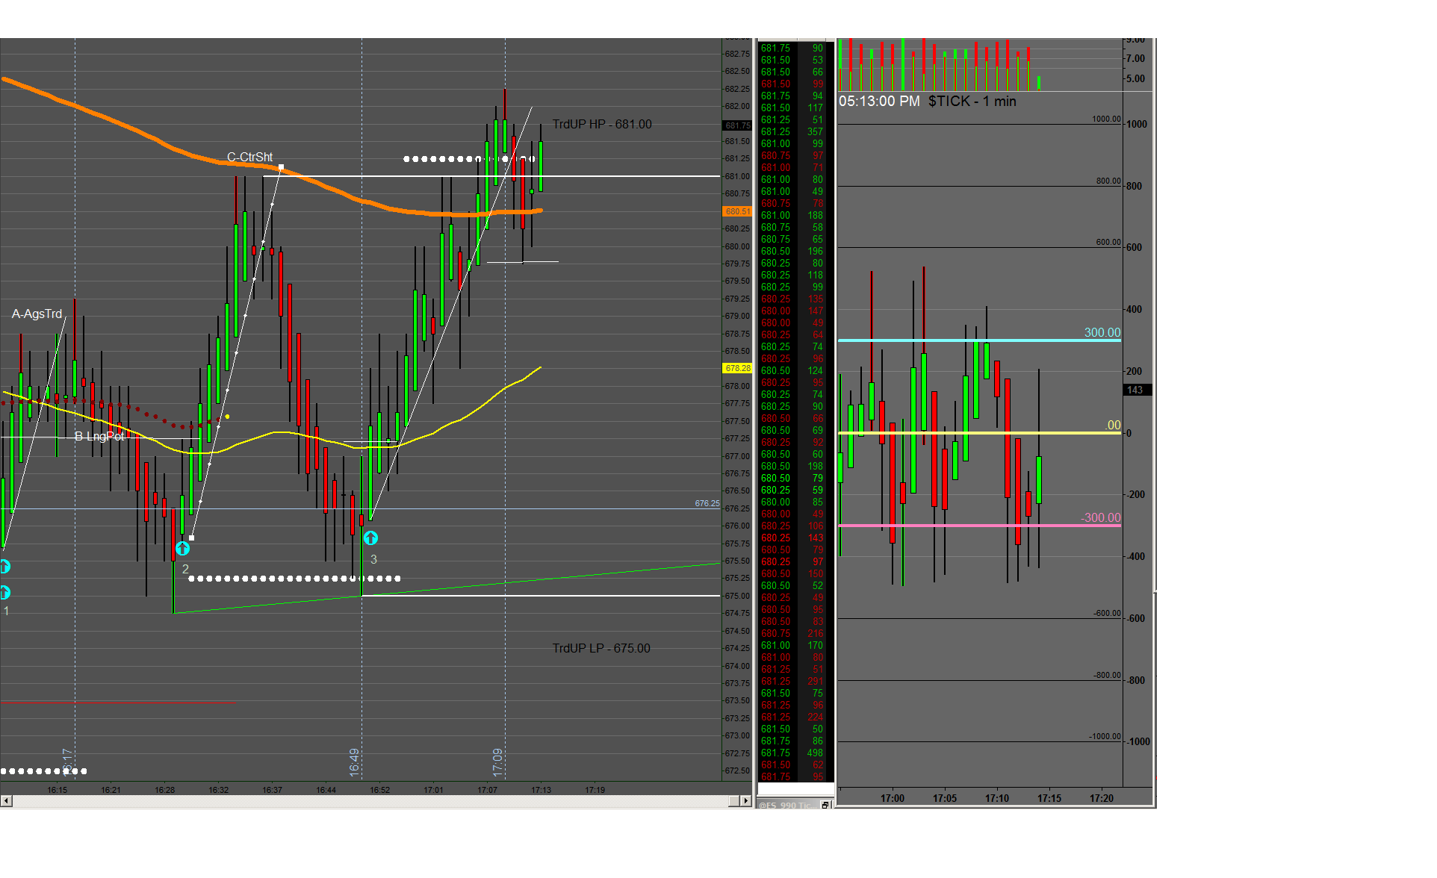The image size is (1437, 878).
Task: Click the A-AgsTrd chart label
Action: point(37,314)
